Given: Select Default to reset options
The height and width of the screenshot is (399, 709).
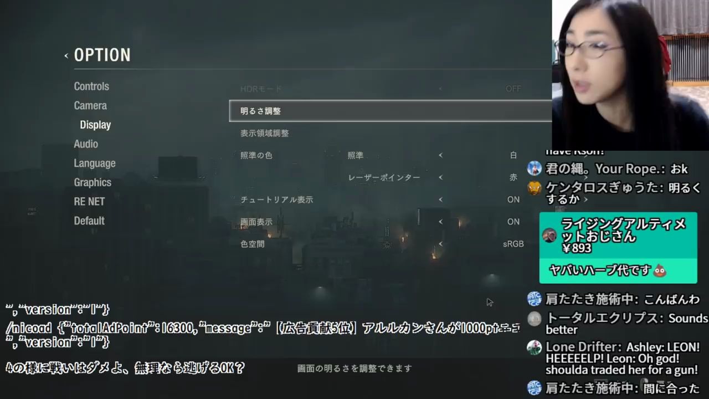Looking at the screenshot, I should tap(89, 221).
